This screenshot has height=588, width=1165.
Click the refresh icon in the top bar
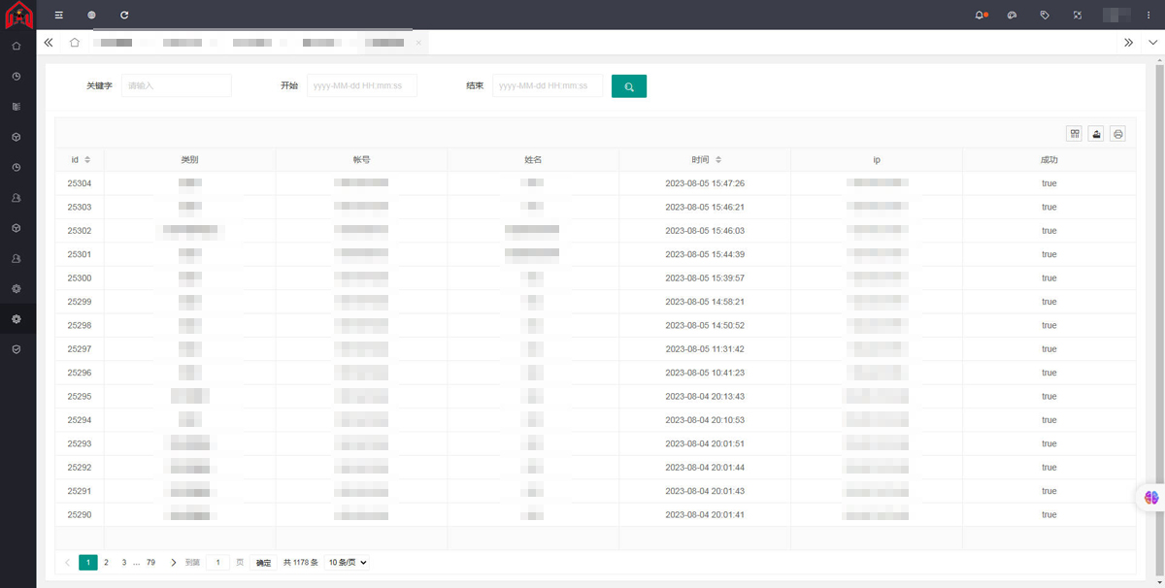coord(124,16)
